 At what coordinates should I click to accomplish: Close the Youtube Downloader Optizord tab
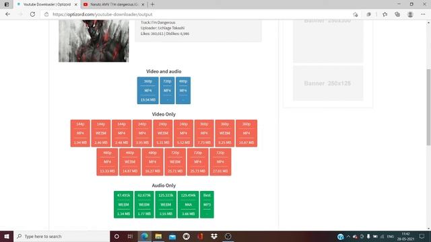point(76,5)
